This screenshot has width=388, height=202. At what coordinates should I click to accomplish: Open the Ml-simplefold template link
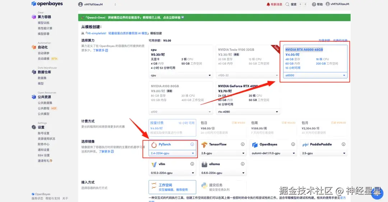[x=117, y=33]
